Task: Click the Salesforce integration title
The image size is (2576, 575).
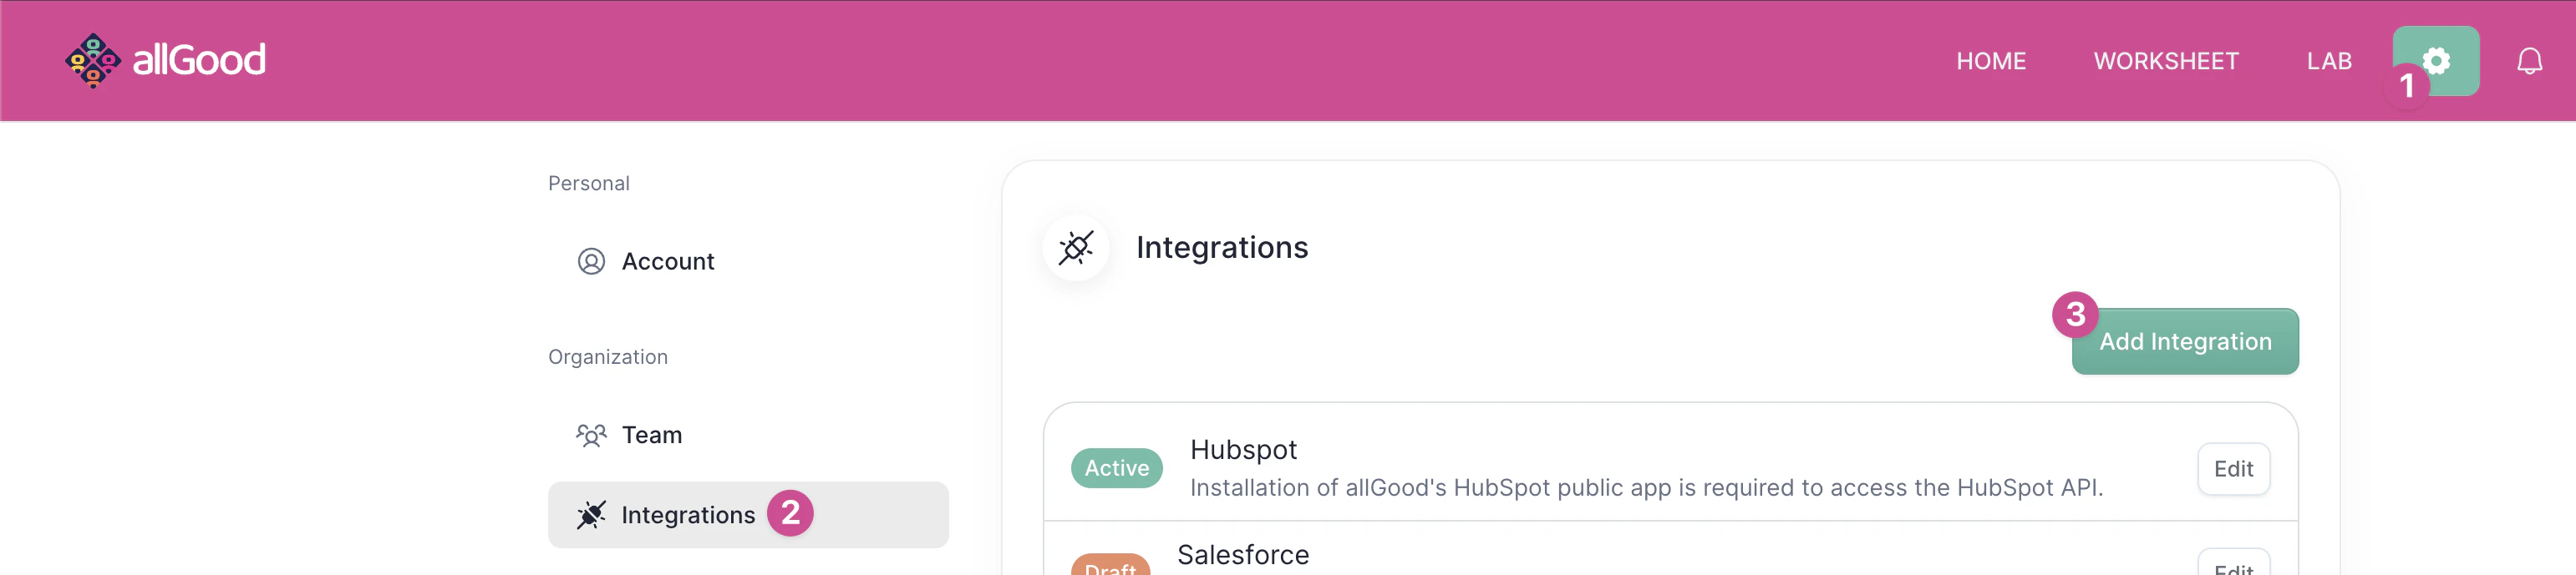Action: 1243,555
